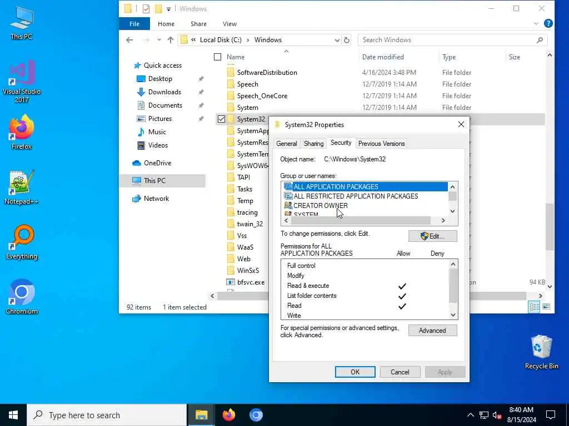Confirm dialog with OK button
The image size is (569, 426).
[355, 372]
